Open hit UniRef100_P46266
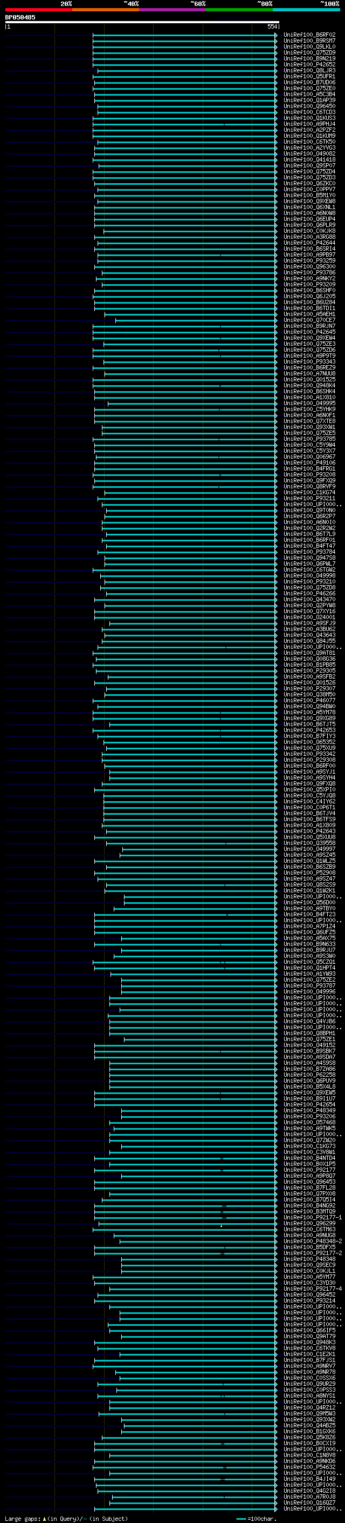 coord(309,594)
